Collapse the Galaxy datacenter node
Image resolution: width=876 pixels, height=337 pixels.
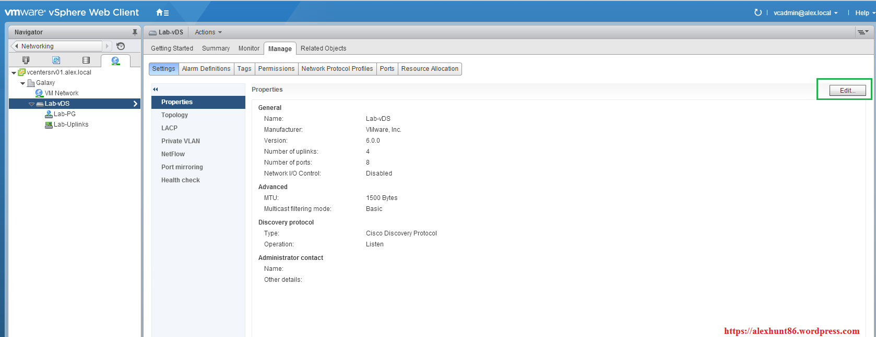(x=22, y=83)
